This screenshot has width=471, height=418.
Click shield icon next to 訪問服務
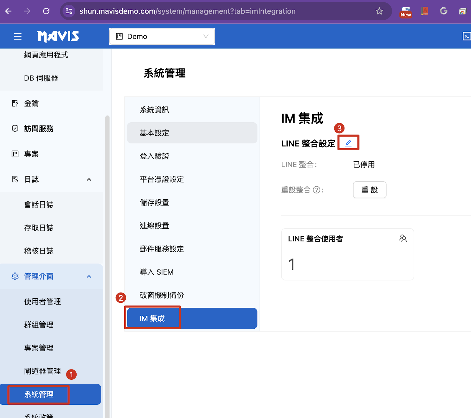[15, 128]
